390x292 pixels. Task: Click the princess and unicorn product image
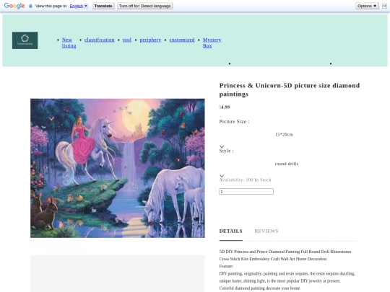tap(118, 168)
